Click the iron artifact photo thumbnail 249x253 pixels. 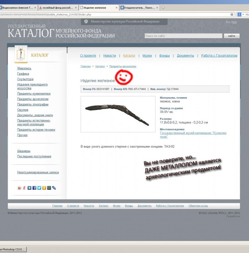(x=118, y=114)
